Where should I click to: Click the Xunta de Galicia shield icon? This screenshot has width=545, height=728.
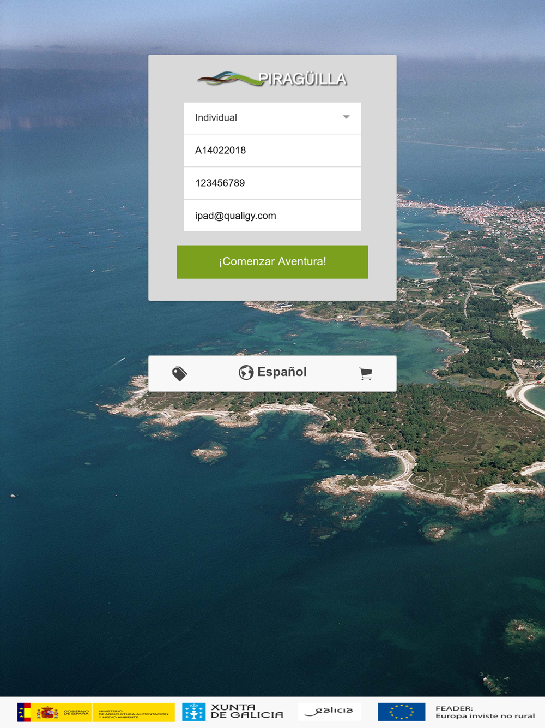[194, 712]
